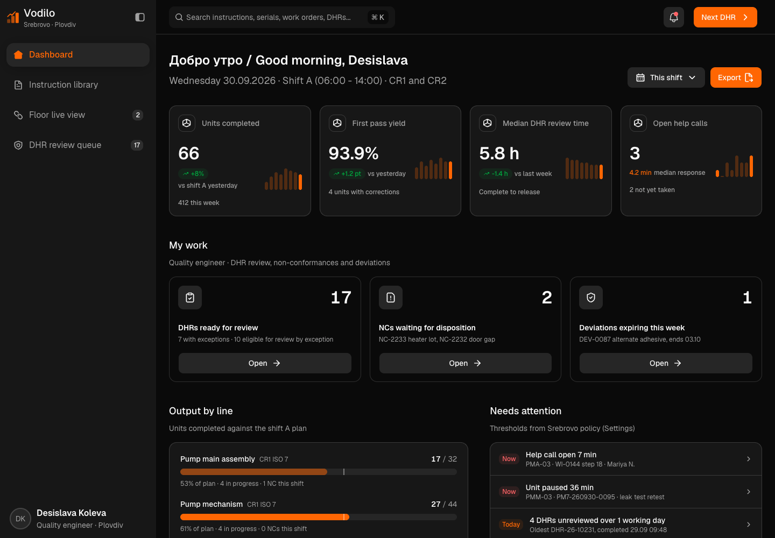775x538 pixels.
Task: Click the First pass yield sparkline chart
Action: (x=434, y=168)
